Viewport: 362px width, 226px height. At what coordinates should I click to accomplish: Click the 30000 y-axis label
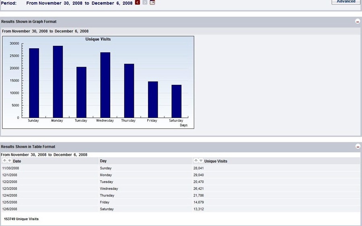coord(14,43)
